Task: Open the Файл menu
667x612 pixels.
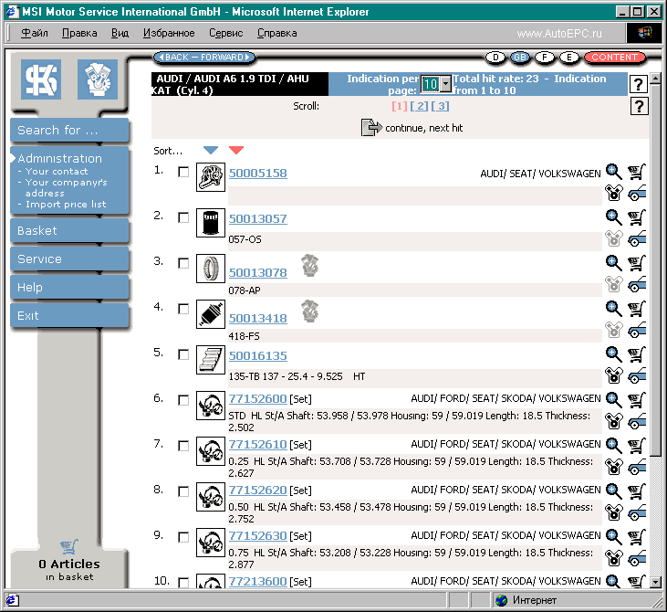Action: pos(35,33)
